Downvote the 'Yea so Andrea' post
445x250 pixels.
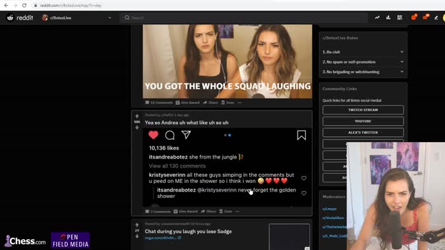[137, 128]
